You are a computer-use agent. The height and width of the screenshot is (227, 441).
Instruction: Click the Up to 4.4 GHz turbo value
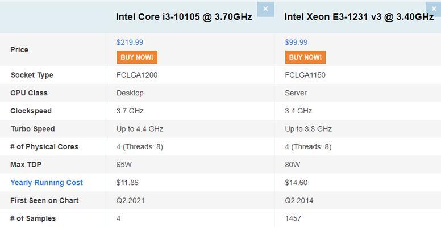(x=140, y=129)
